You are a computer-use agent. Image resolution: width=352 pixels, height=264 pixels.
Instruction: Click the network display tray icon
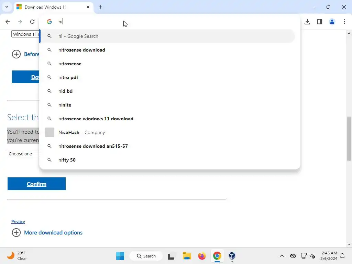point(304,256)
